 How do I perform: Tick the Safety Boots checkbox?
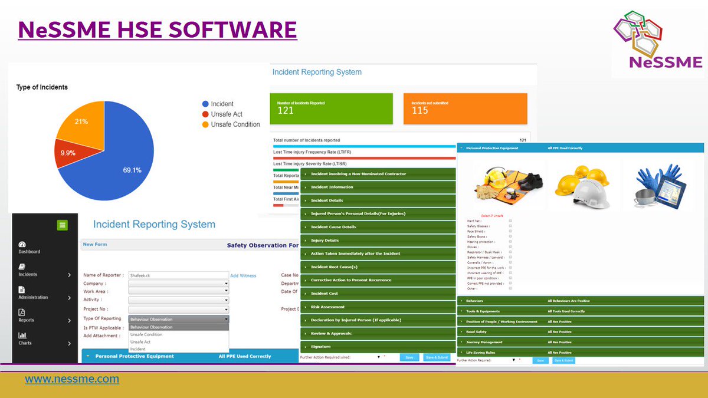pyautogui.click(x=510, y=236)
